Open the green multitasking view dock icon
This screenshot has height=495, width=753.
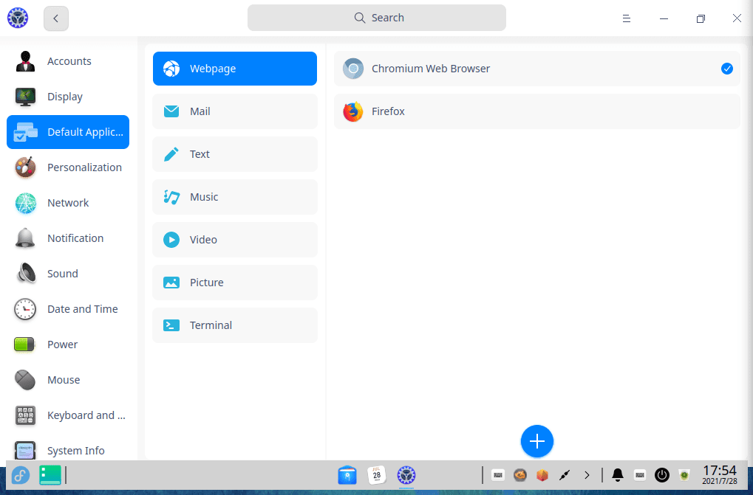50,475
